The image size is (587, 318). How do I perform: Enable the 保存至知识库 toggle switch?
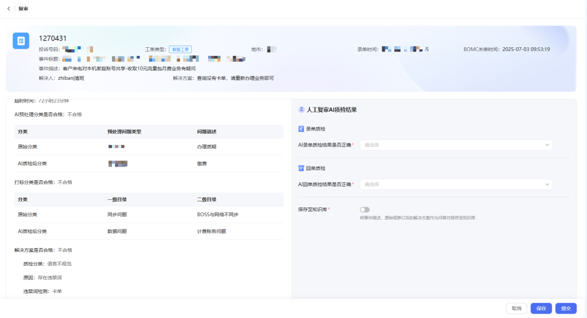(364, 209)
